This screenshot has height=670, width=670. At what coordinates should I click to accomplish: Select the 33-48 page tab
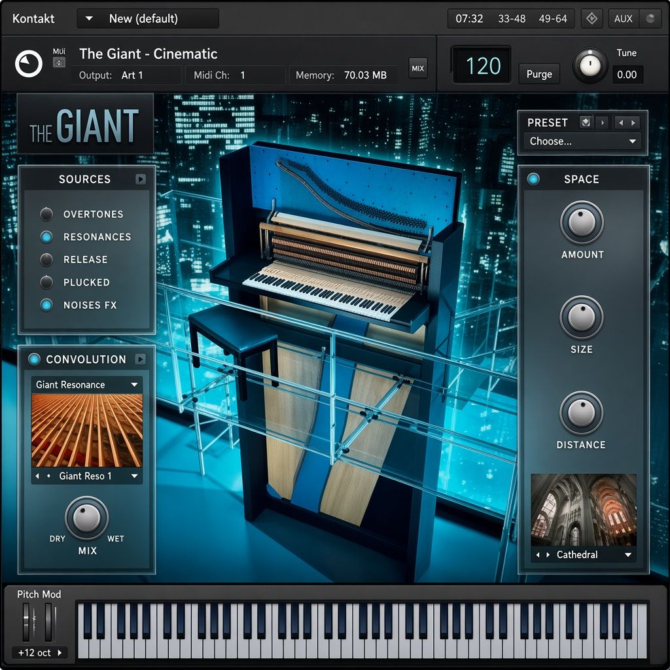point(512,18)
